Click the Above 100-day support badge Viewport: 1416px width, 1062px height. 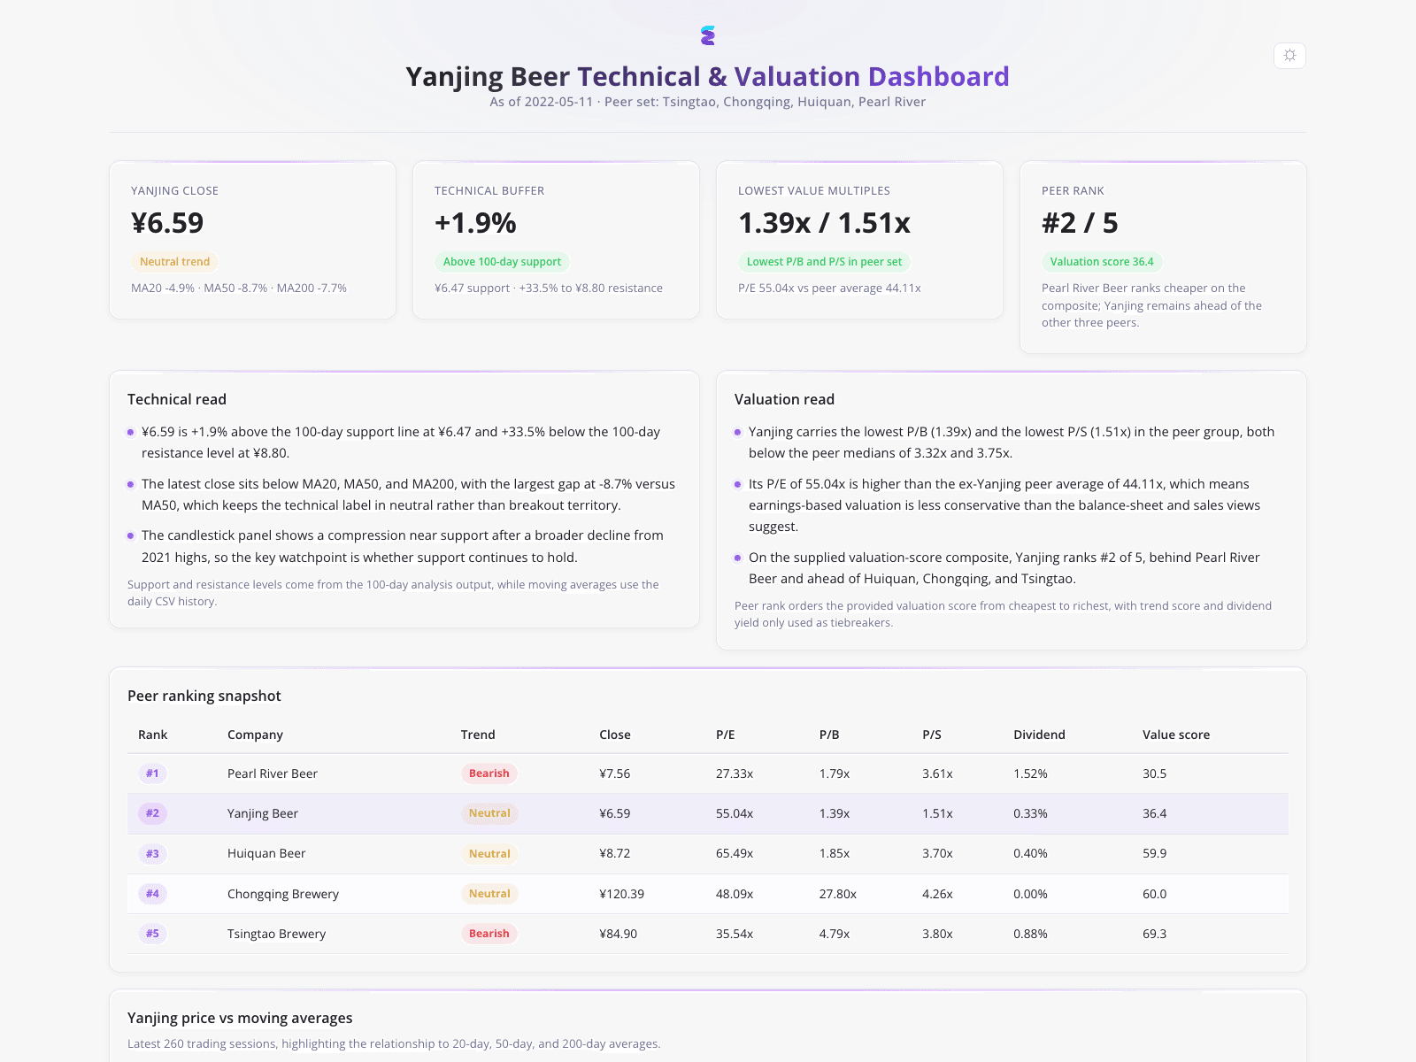click(x=502, y=262)
